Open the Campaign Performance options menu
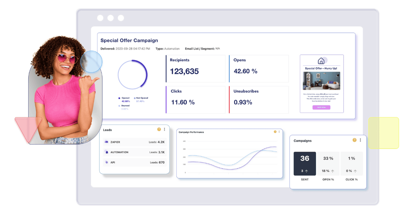 [x=279, y=132]
